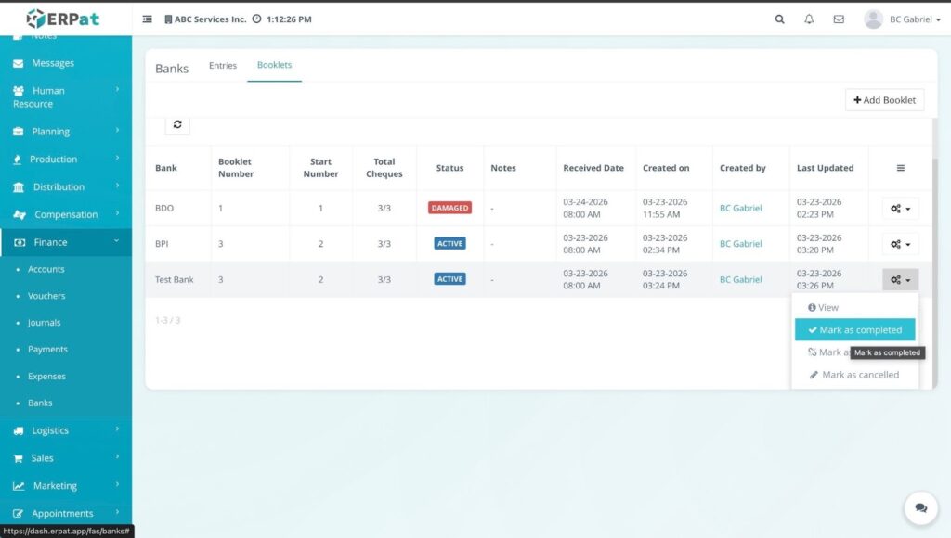Switch to the Entries tab
The image size is (951, 538).
223,66
